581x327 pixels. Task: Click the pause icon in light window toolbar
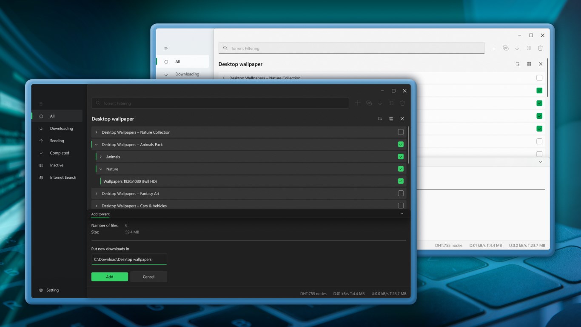pos(529,48)
